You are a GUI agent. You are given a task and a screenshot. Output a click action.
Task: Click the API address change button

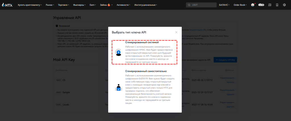(x=197, y=60)
